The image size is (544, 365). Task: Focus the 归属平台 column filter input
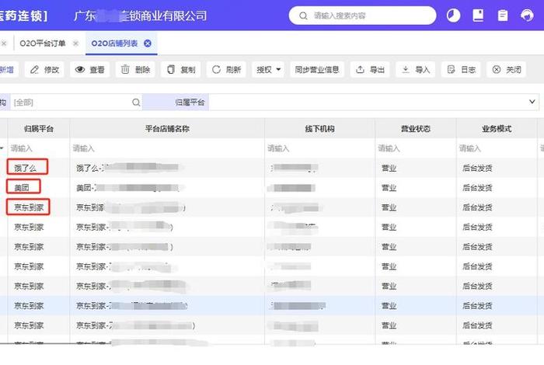[39, 148]
